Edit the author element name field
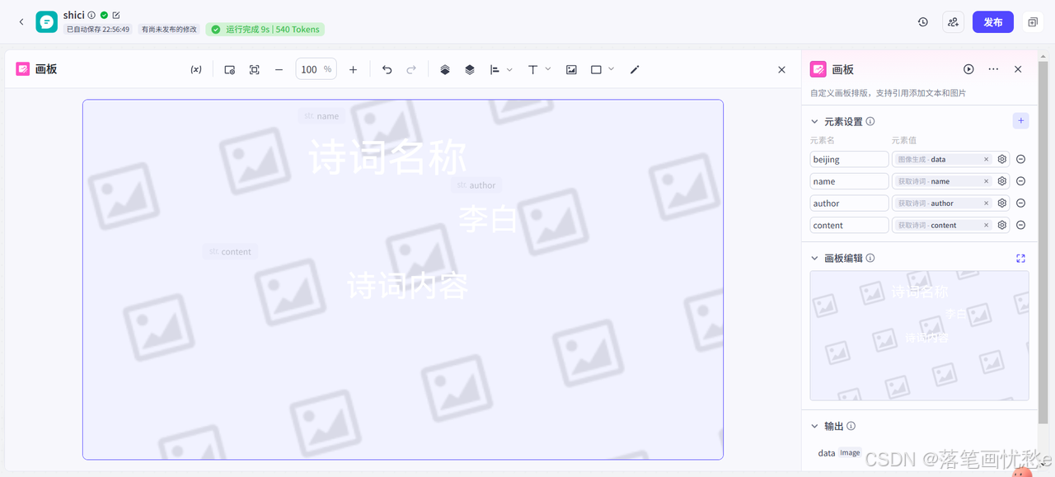 point(849,203)
